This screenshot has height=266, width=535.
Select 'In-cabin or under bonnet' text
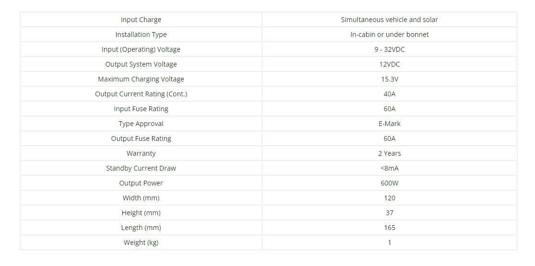tap(389, 35)
